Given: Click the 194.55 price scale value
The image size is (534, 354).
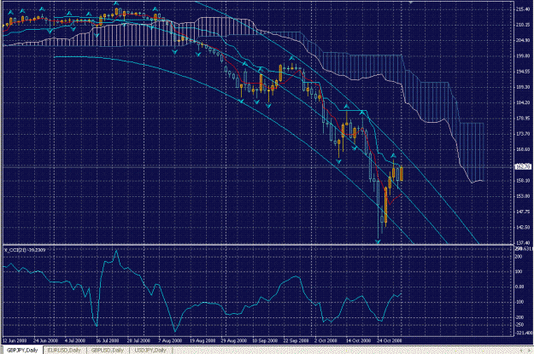Looking at the screenshot, I should coord(523,72).
